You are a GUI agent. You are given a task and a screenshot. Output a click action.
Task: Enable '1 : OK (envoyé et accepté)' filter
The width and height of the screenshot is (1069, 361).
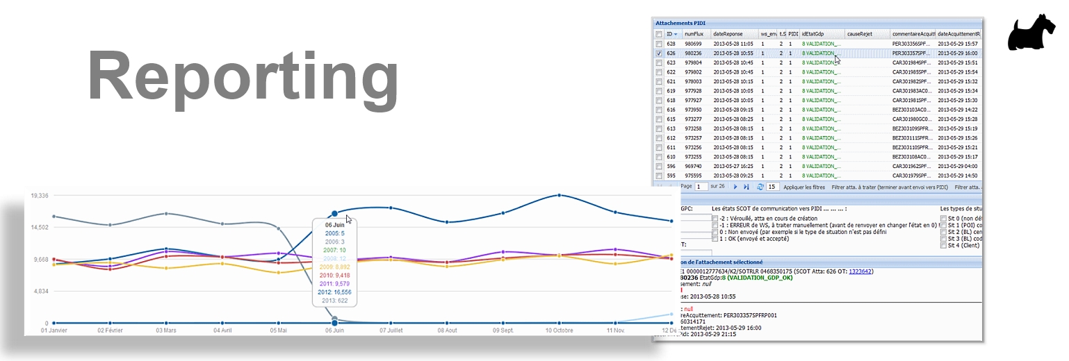point(715,239)
